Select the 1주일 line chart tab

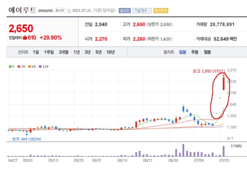click(49, 52)
